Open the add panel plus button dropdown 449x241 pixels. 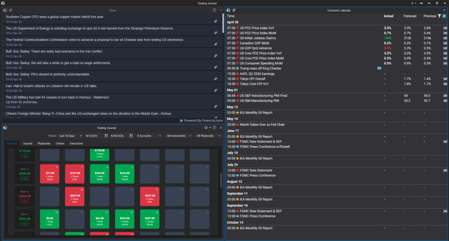tap(413, 3)
